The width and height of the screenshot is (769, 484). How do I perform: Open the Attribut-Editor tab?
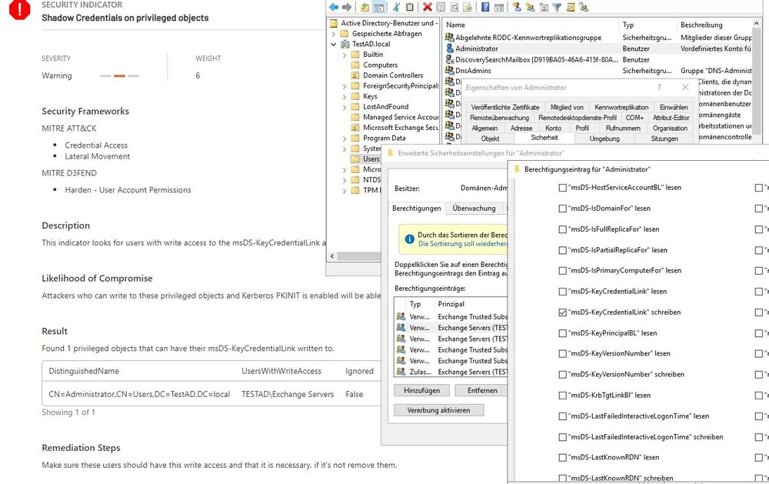[x=671, y=118]
